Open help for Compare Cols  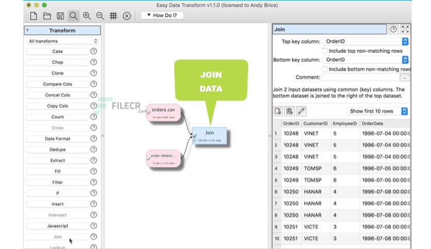pos(94,84)
